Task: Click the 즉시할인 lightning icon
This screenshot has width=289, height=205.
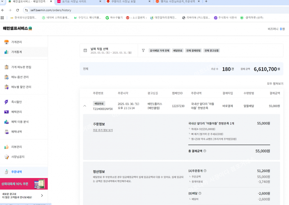Action: pos(6,102)
